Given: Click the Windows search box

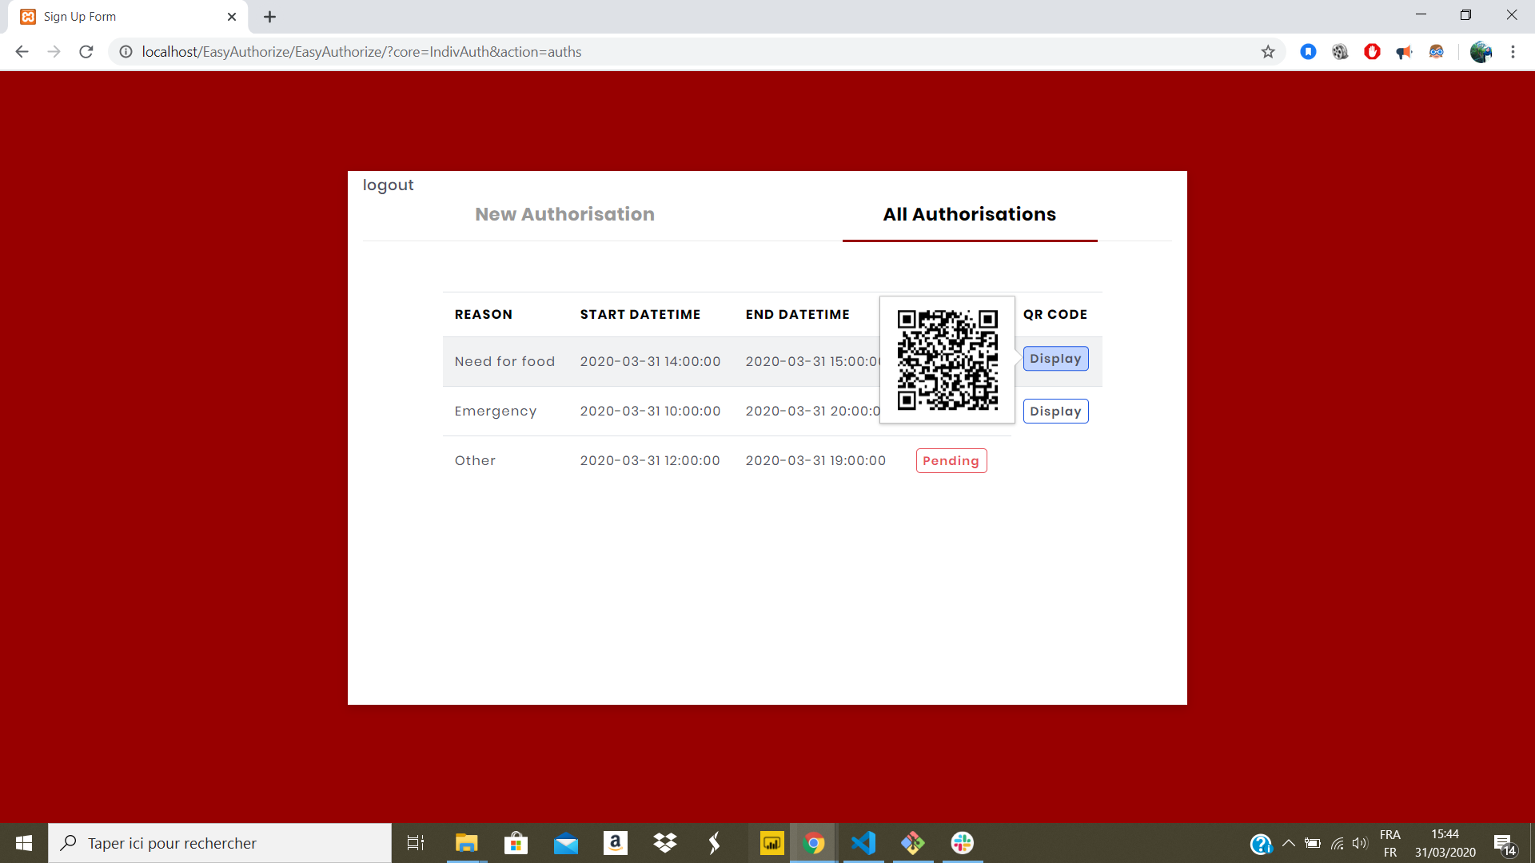Looking at the screenshot, I should [220, 843].
